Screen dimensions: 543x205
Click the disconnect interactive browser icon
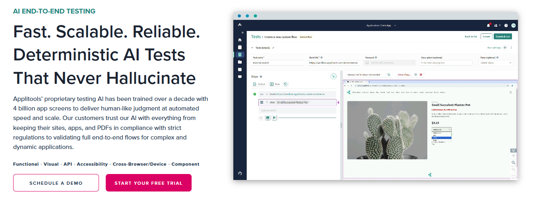388,74
